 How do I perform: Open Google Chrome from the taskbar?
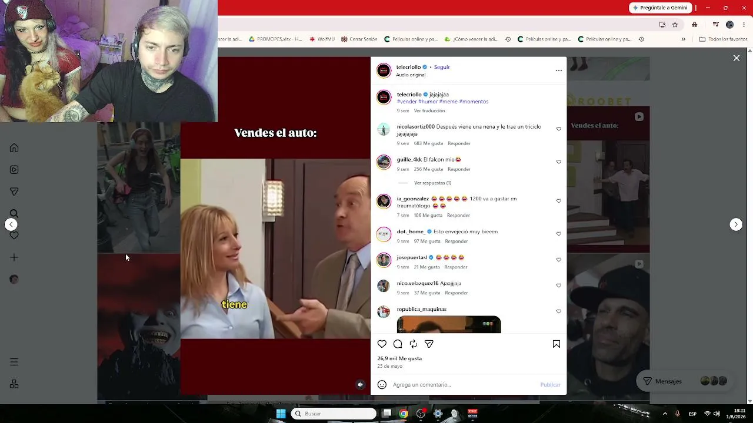point(404,414)
